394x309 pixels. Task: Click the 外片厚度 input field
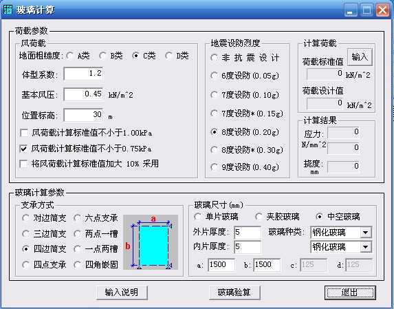[x=248, y=233]
